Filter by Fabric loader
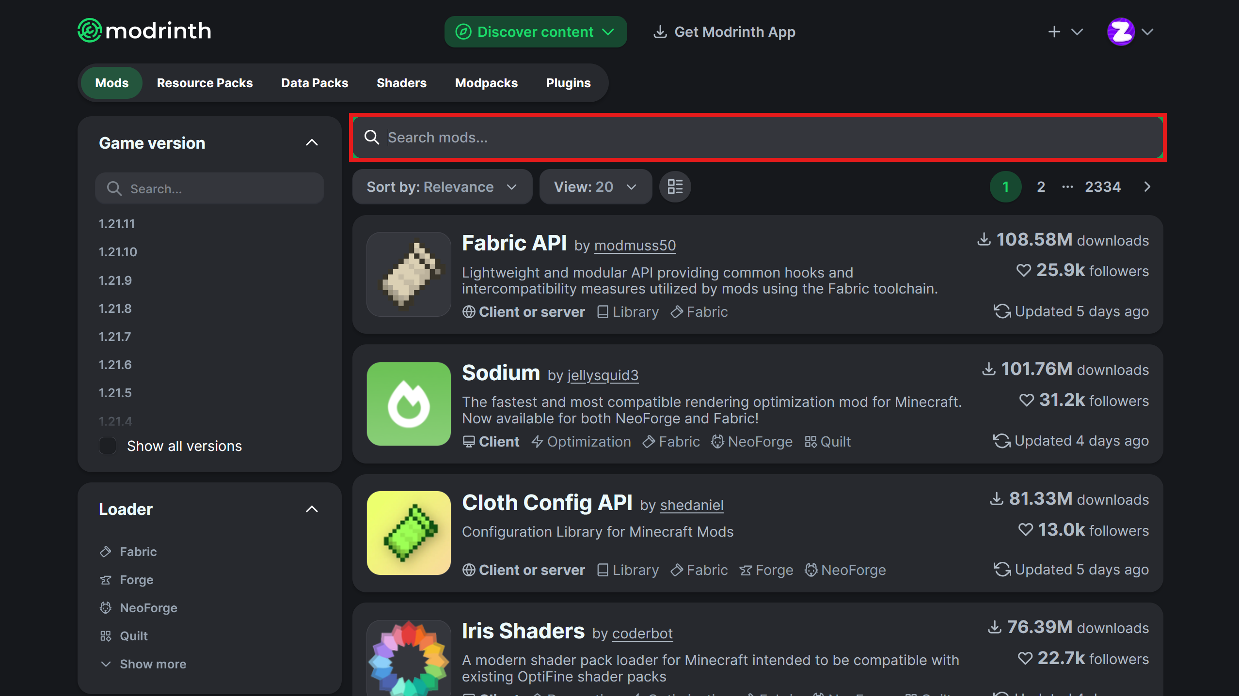This screenshot has height=696, width=1239. (138, 552)
